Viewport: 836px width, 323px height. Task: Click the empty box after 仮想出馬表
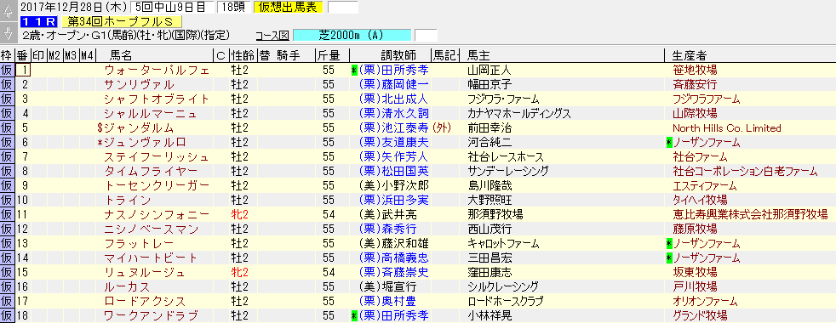coord(343,8)
